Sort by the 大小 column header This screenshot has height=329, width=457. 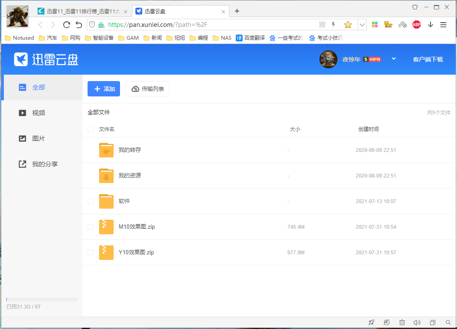click(295, 129)
